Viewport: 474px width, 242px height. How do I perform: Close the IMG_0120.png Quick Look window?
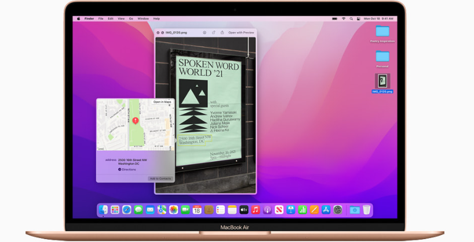158,32
